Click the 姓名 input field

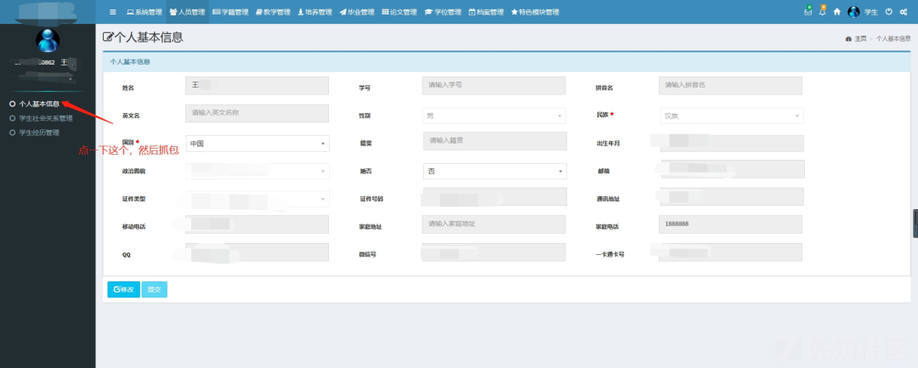coord(257,86)
